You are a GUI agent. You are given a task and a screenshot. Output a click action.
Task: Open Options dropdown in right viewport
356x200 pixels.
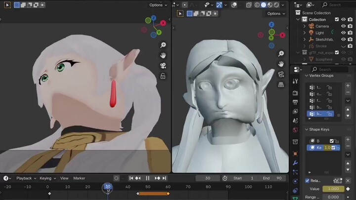[x=276, y=14]
